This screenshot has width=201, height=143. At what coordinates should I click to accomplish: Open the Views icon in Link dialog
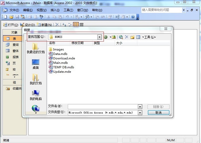click(138, 37)
